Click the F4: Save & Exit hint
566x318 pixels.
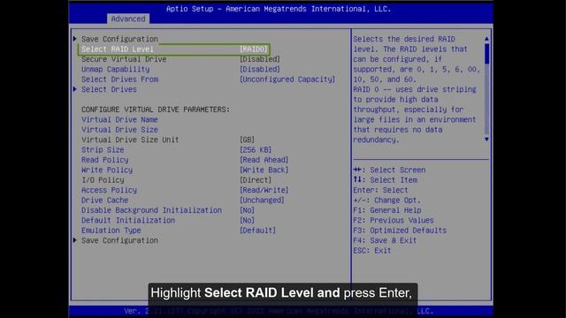(385, 241)
